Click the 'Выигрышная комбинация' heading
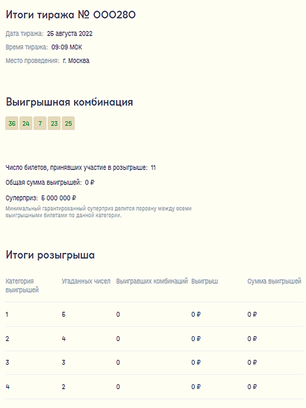Screen dimensions: 306x408 [x=69, y=102]
